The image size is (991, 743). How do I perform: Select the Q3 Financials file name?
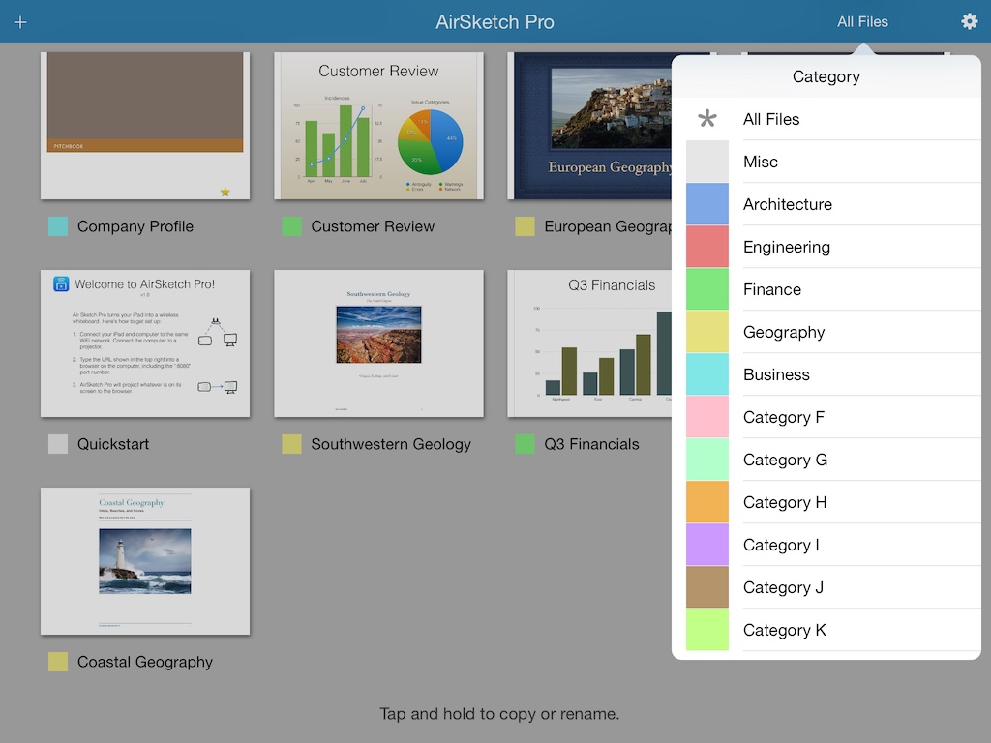click(591, 444)
